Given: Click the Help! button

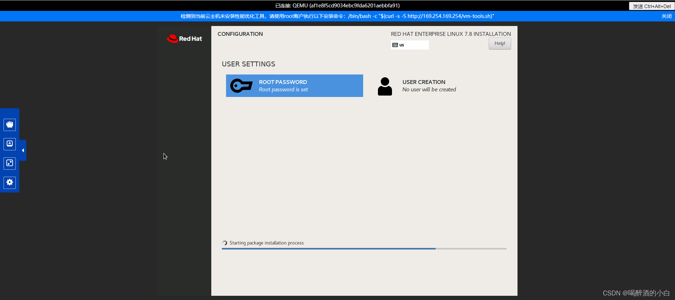Looking at the screenshot, I should click(500, 44).
